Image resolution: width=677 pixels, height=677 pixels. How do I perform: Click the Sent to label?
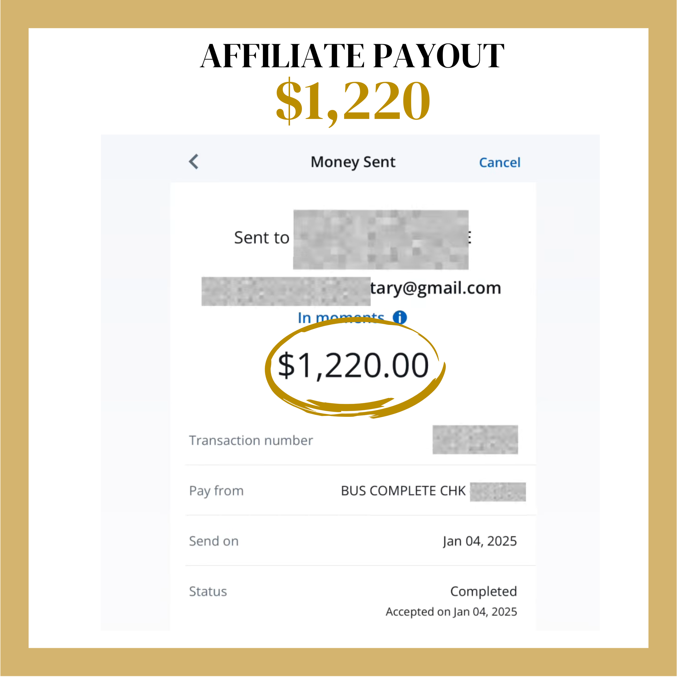pos(261,238)
